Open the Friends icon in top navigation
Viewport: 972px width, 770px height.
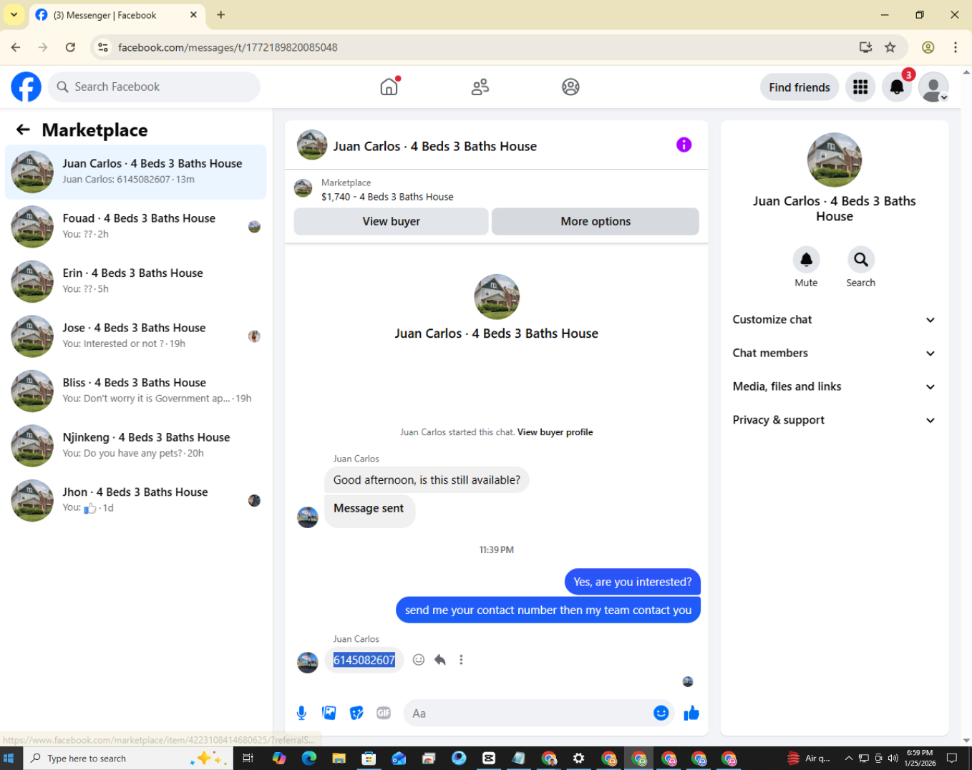click(480, 87)
